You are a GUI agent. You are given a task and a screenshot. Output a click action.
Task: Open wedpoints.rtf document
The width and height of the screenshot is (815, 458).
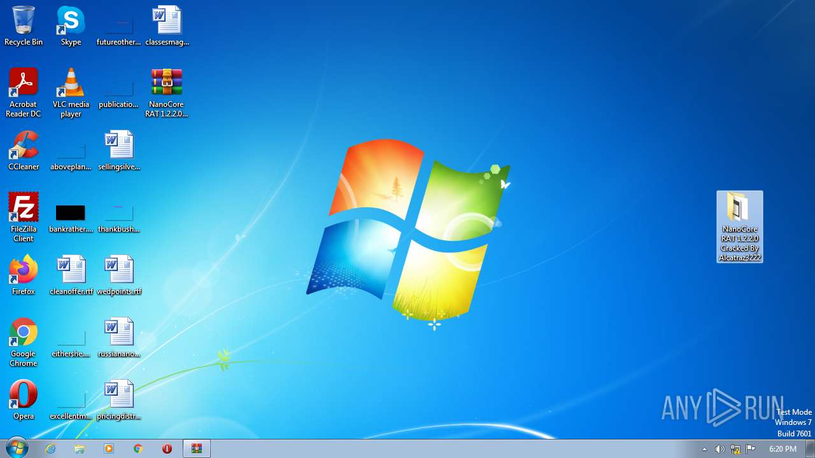[x=118, y=275]
